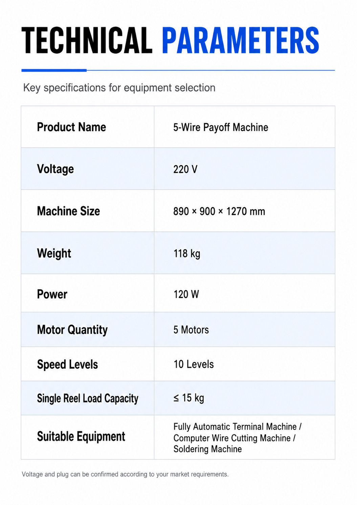Click the voltage and plug footnote
The image size is (357, 505).
[125, 474]
